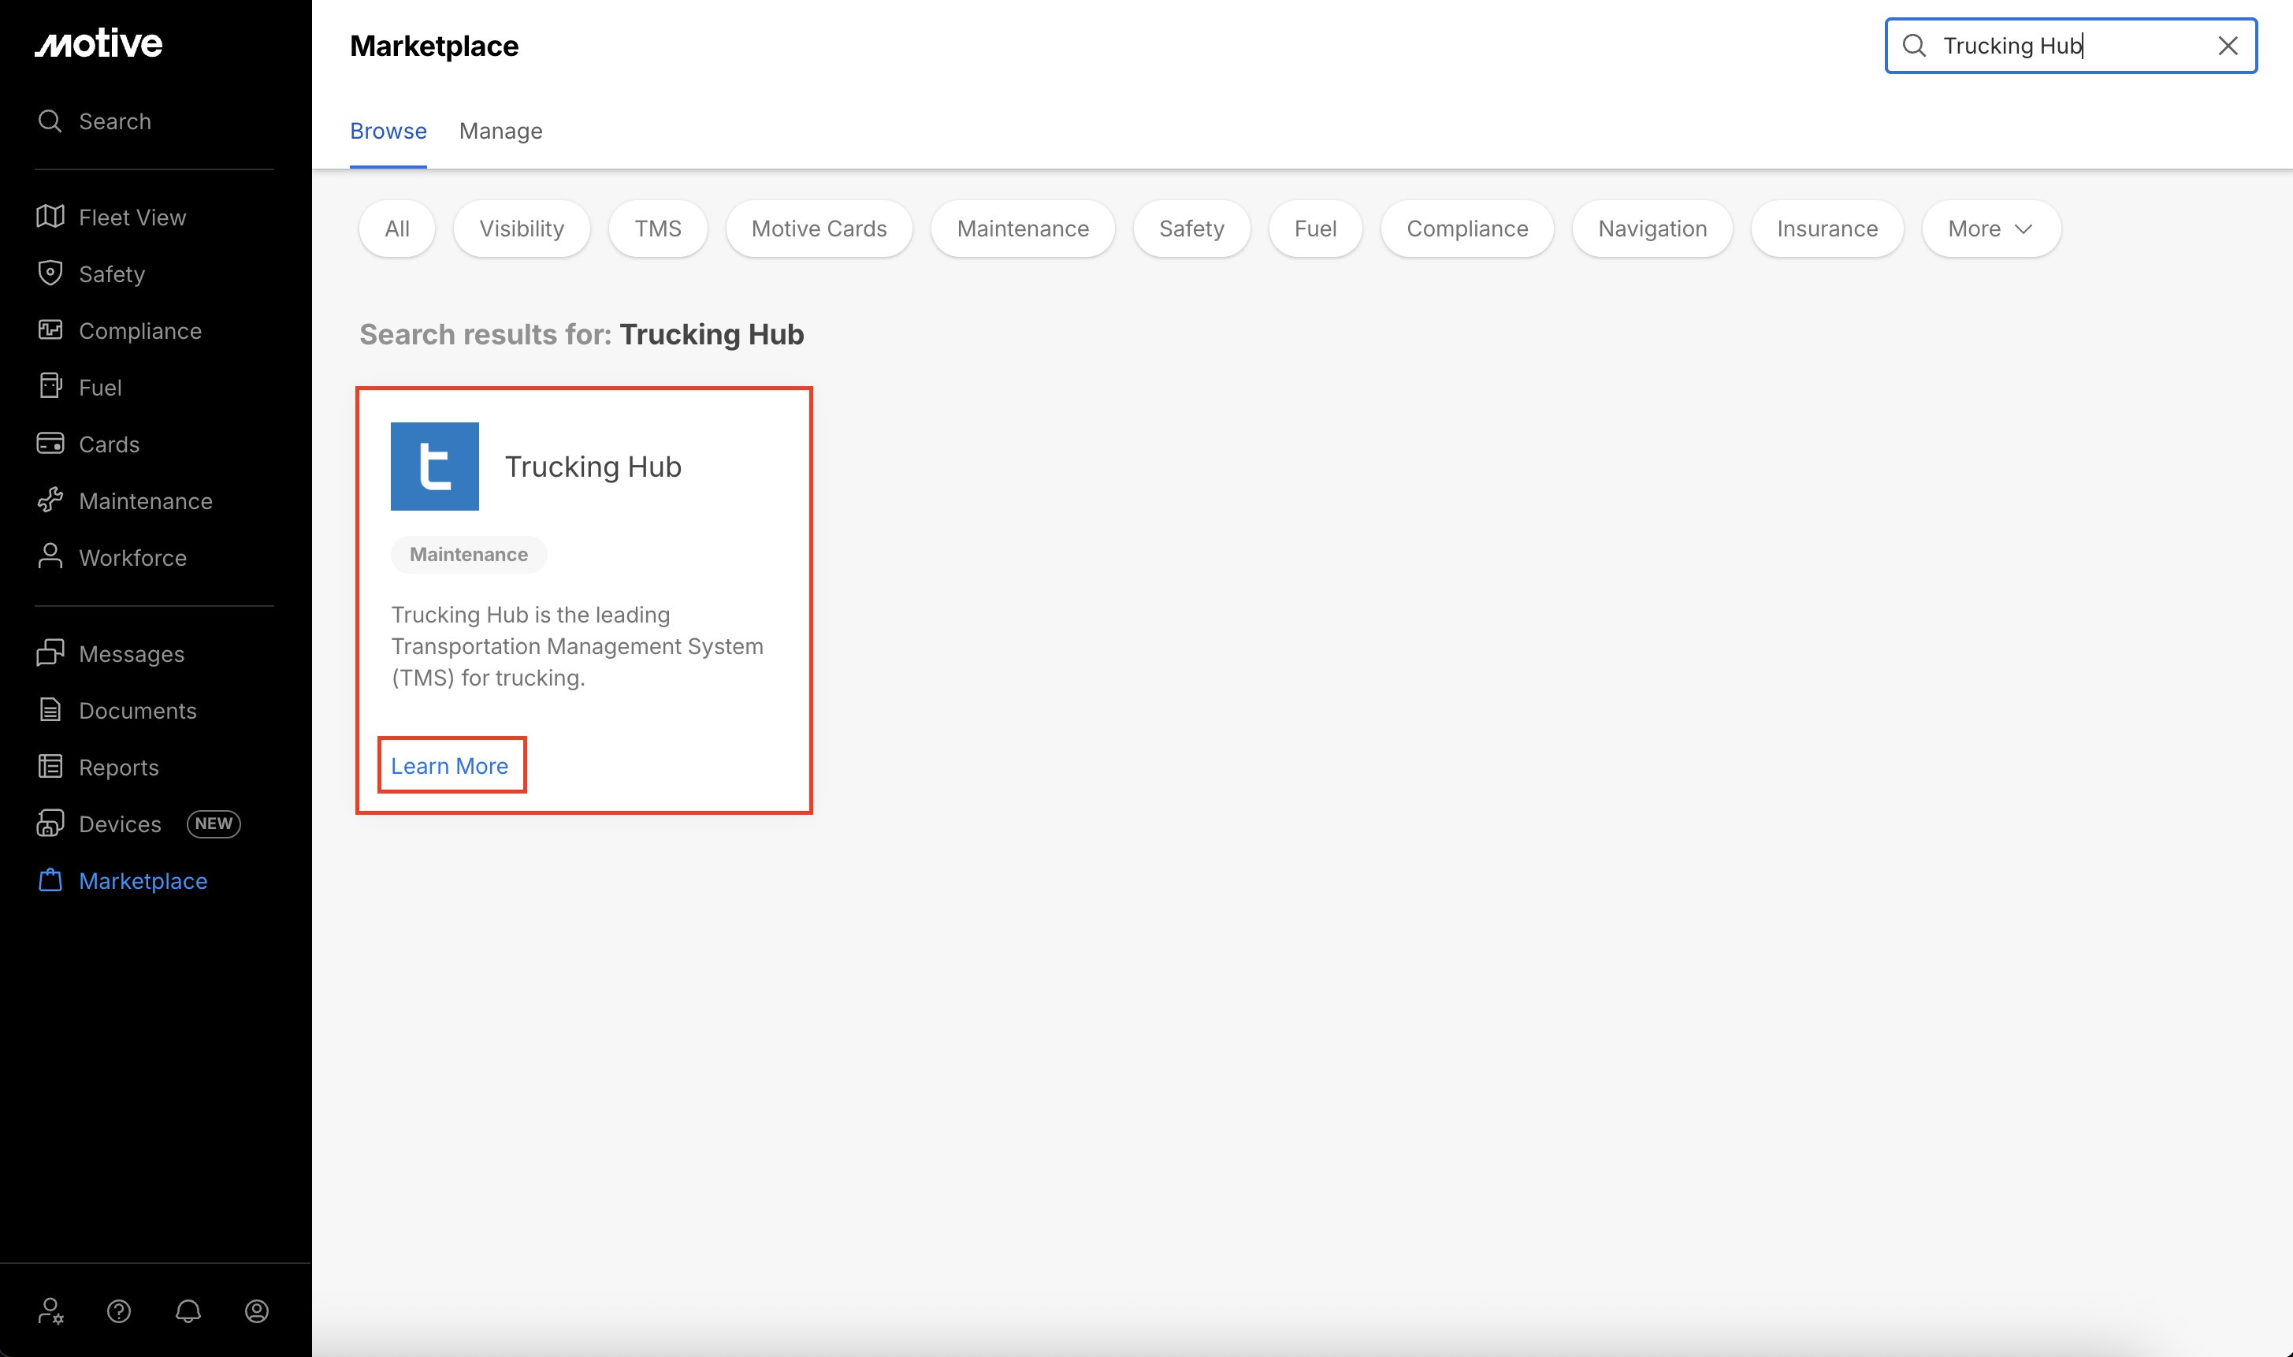This screenshot has height=1357, width=2293.
Task: Clear the Trucking Hub search text
Action: [2227, 46]
